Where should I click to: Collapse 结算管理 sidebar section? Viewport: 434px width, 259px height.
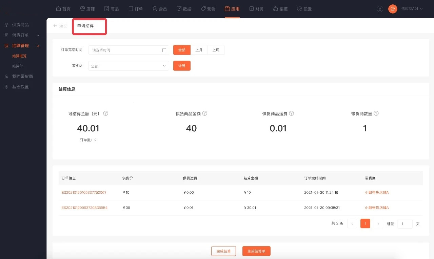tap(38, 46)
